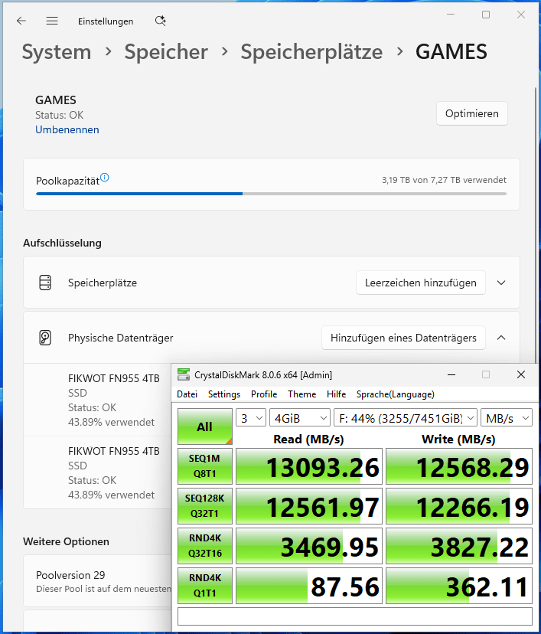Go back with the arrow in Settings

(x=21, y=21)
